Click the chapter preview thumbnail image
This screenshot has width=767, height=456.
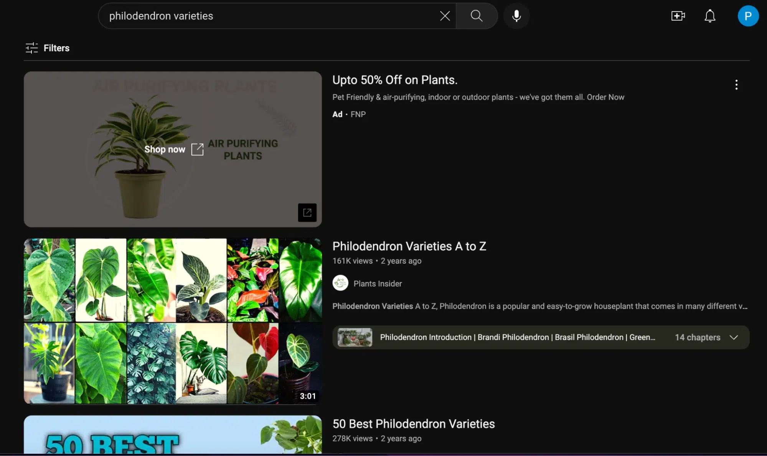355,337
